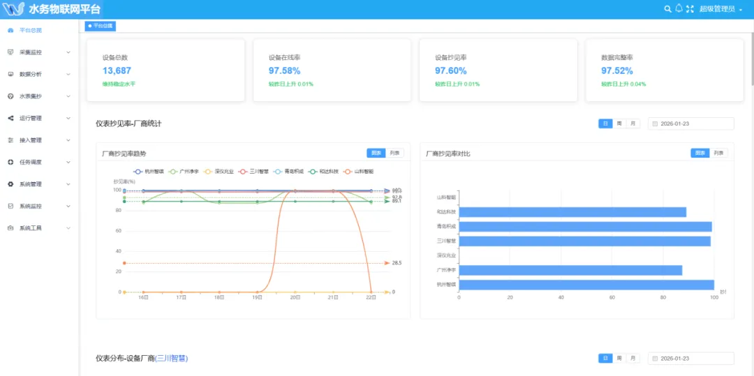Select 周 in 仪表抄见率-厂商统计 period switch

pyautogui.click(x=619, y=124)
